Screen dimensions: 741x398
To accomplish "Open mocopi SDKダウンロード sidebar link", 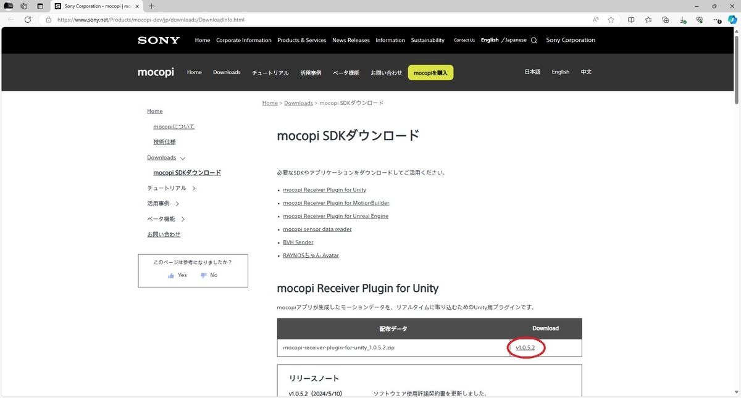I will coord(187,173).
